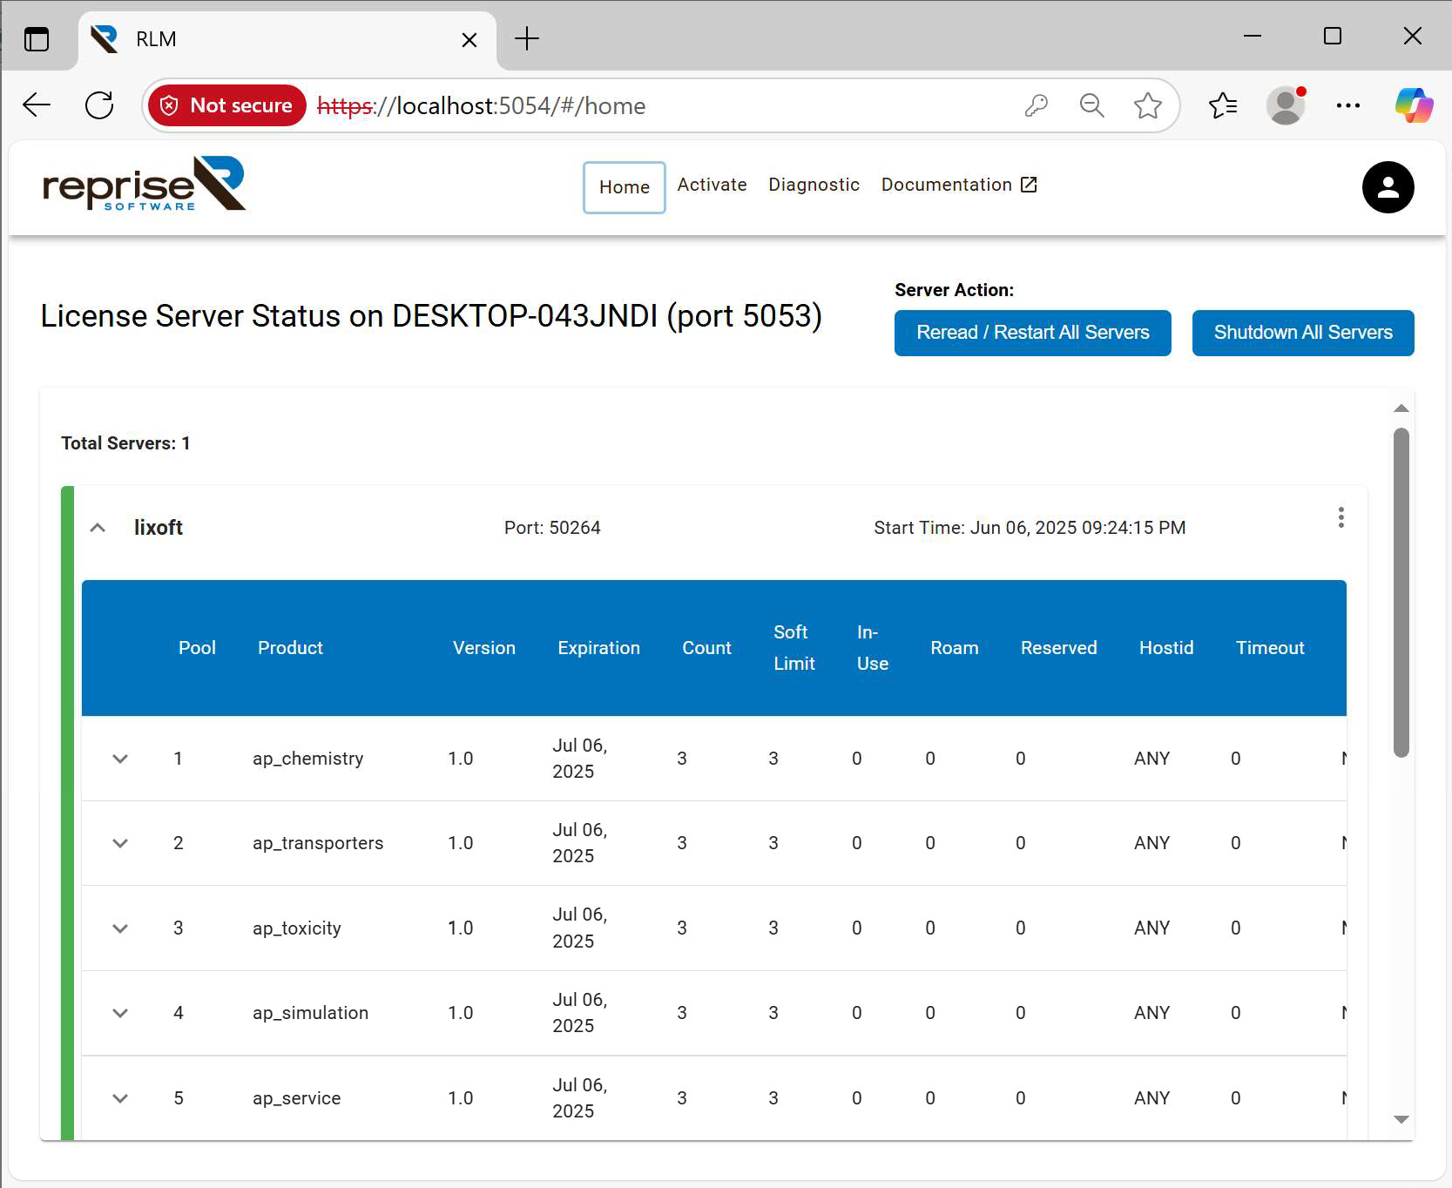Click the zoom magnifier icon in address bar

1091,105
